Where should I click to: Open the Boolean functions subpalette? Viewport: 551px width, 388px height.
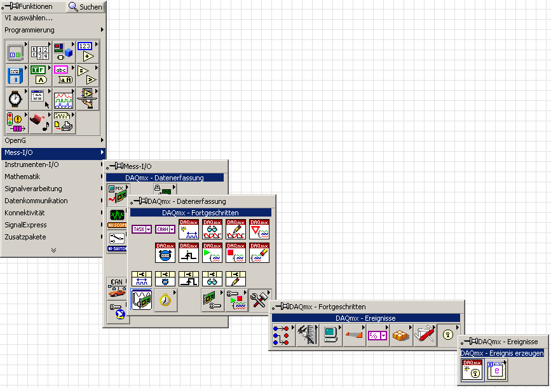[x=40, y=76]
